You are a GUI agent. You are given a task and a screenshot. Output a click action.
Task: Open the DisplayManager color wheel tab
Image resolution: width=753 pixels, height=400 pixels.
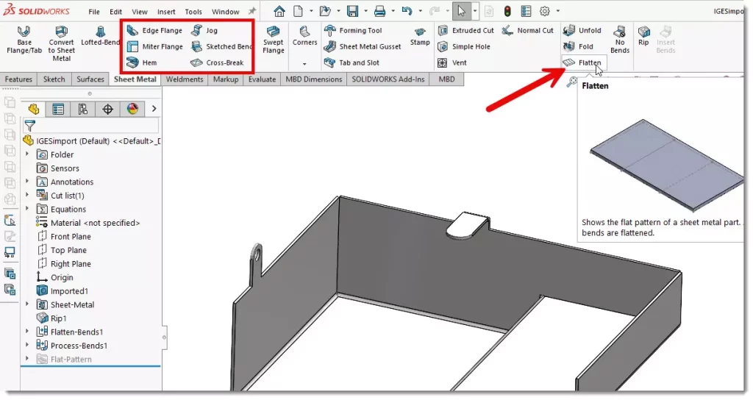132,109
